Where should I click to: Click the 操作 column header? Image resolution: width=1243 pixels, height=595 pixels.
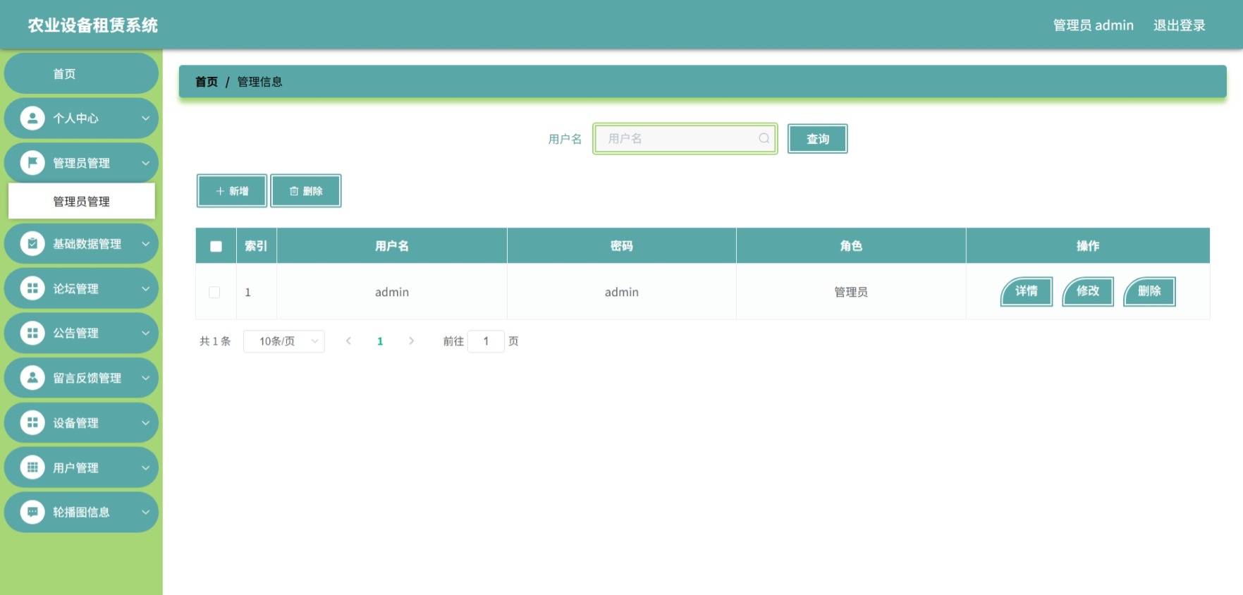tap(1088, 246)
